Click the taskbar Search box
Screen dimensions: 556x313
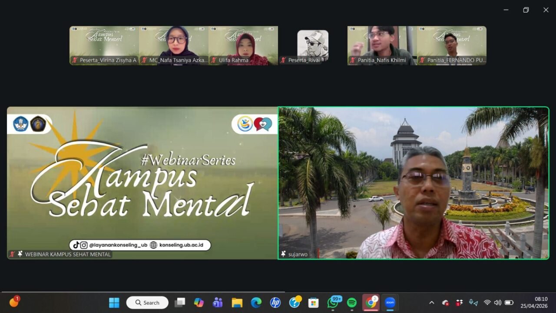[x=147, y=303]
